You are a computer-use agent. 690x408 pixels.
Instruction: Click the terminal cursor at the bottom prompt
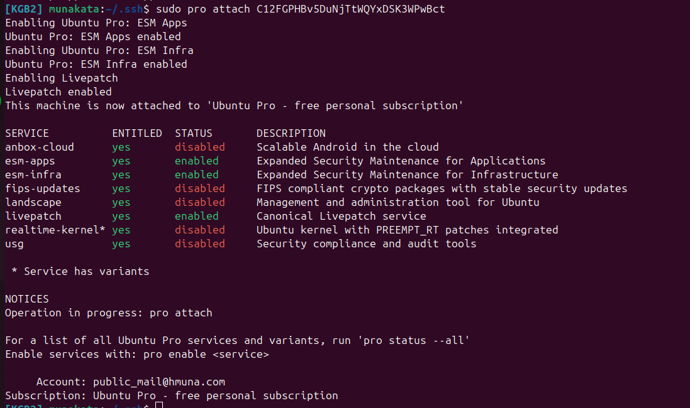159,405
